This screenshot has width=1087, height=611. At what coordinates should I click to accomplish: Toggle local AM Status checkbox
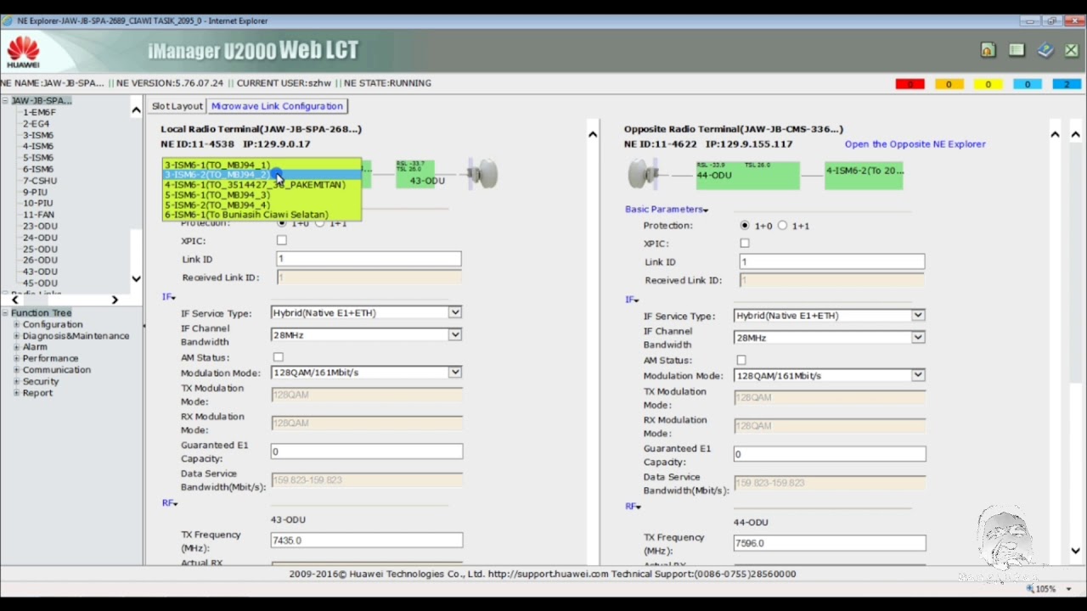(x=279, y=357)
